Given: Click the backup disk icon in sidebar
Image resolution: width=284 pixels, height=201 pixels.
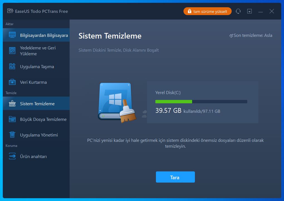Looking at the screenshot, I should coord(12,51).
